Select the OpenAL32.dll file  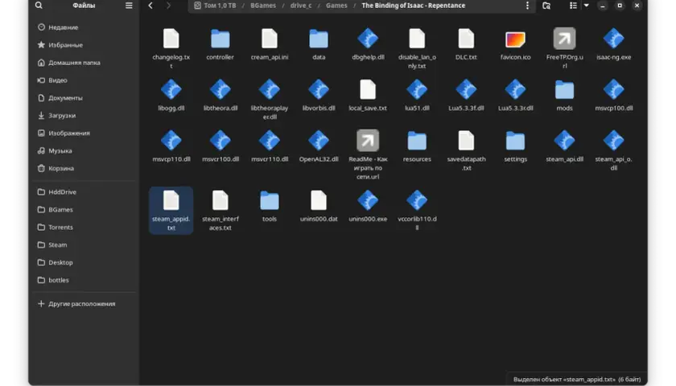[319, 146]
